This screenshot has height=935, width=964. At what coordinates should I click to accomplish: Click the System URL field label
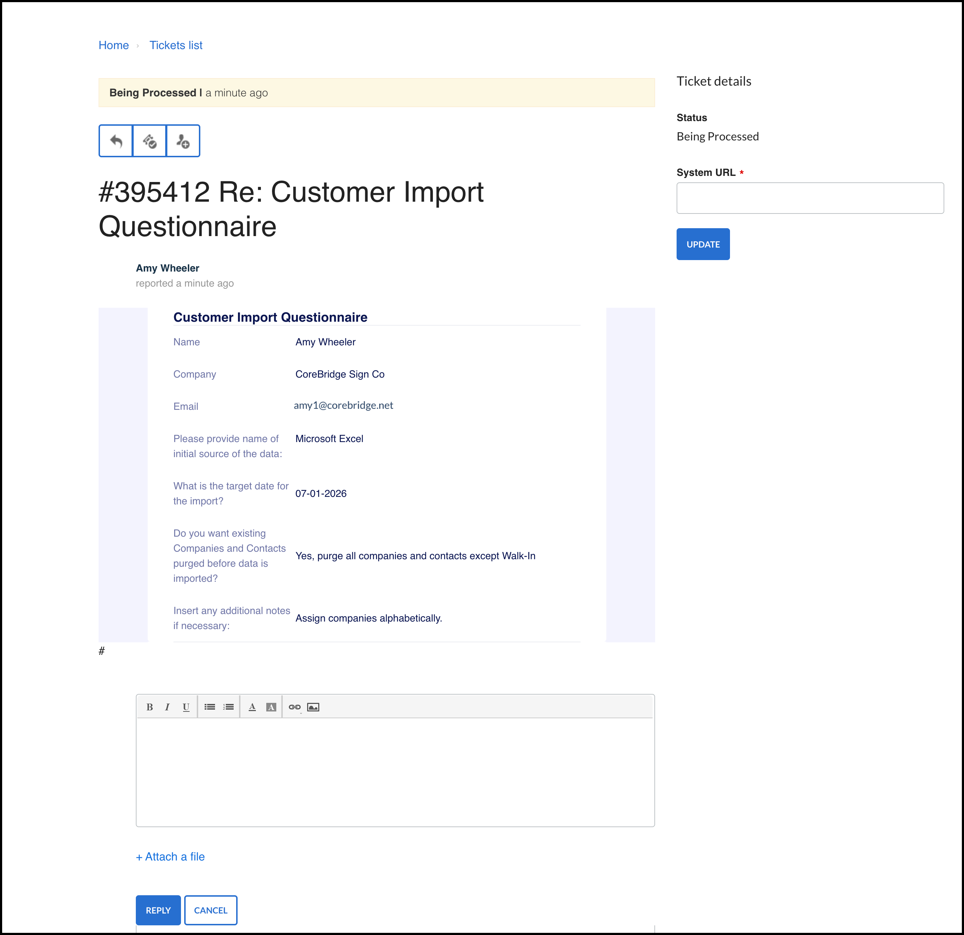coord(706,173)
